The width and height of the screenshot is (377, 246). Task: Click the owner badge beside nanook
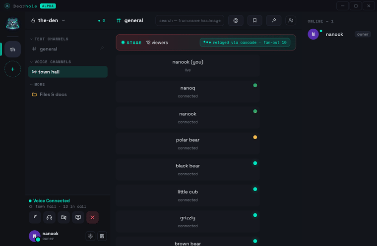coord(363,34)
